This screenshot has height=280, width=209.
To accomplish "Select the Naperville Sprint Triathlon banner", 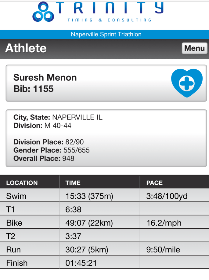I will [x=106, y=34].
